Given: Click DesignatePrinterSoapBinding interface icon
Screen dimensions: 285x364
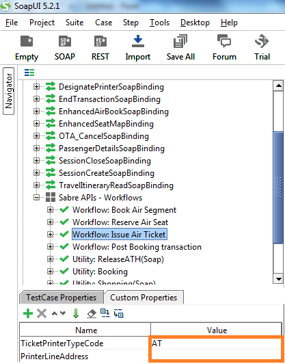Looking at the screenshot, I should click(x=51, y=87).
